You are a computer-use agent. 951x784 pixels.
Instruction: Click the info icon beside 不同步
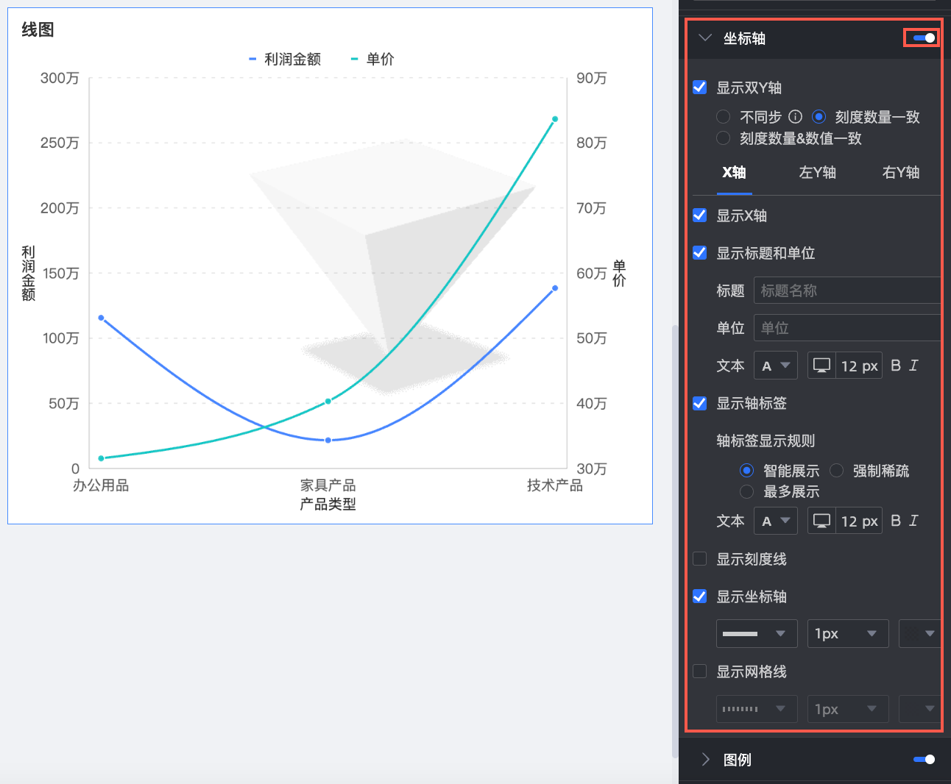click(x=795, y=116)
